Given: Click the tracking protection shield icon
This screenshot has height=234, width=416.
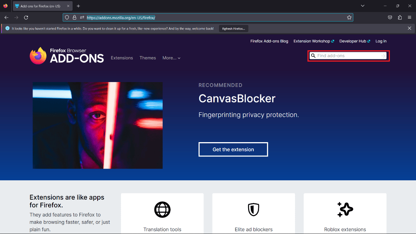Looking at the screenshot, I should coord(67,17).
